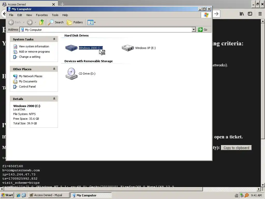
Task: Switch to Access Denied - Mypal taskbar button
Action: coord(49,195)
